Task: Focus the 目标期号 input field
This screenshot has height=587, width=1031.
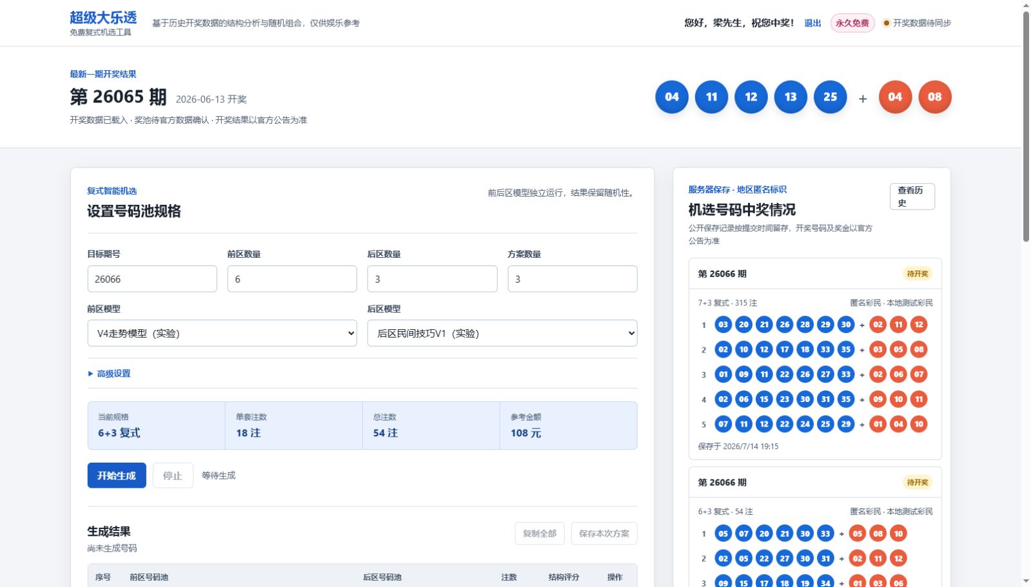Action: tap(152, 279)
